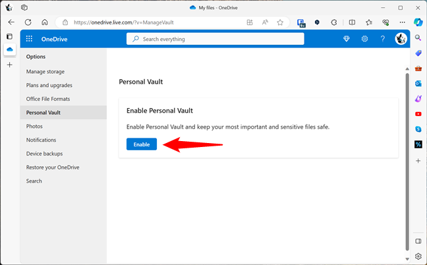The image size is (427, 265).
Task: Open the help question mark icon
Action: click(383, 39)
